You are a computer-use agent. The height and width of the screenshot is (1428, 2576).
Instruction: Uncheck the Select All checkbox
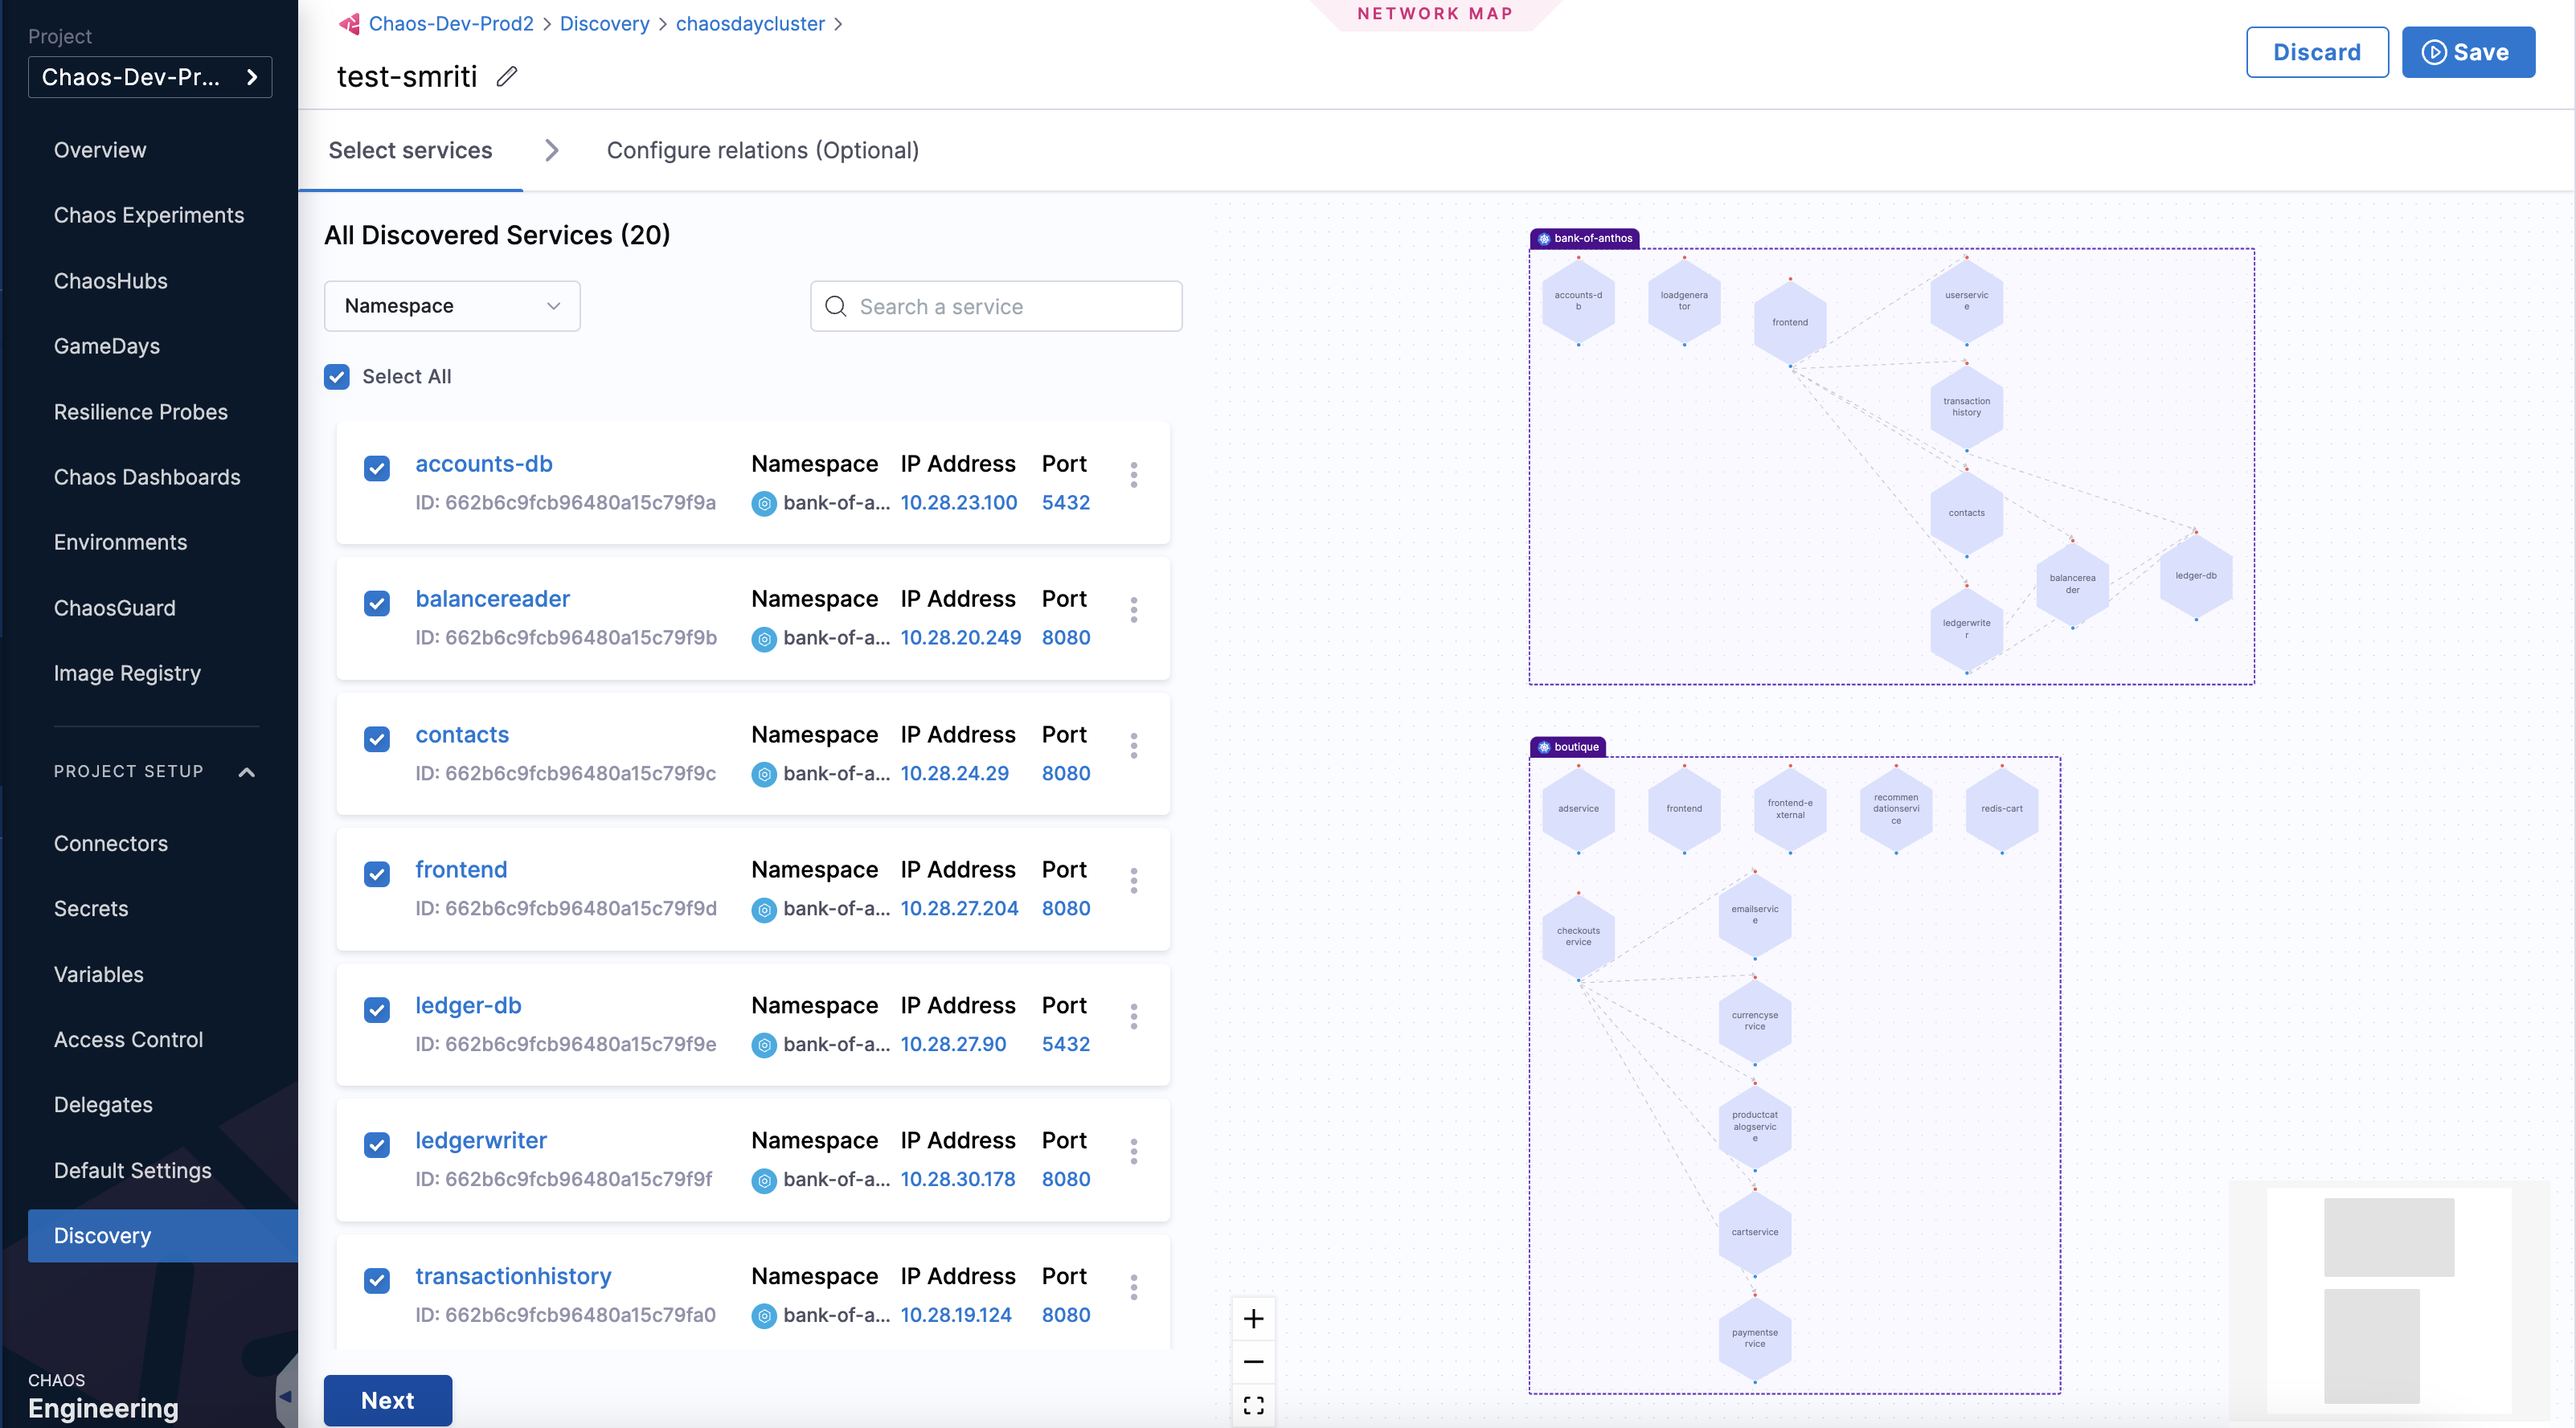(x=337, y=376)
